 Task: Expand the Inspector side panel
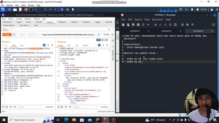[113, 55]
